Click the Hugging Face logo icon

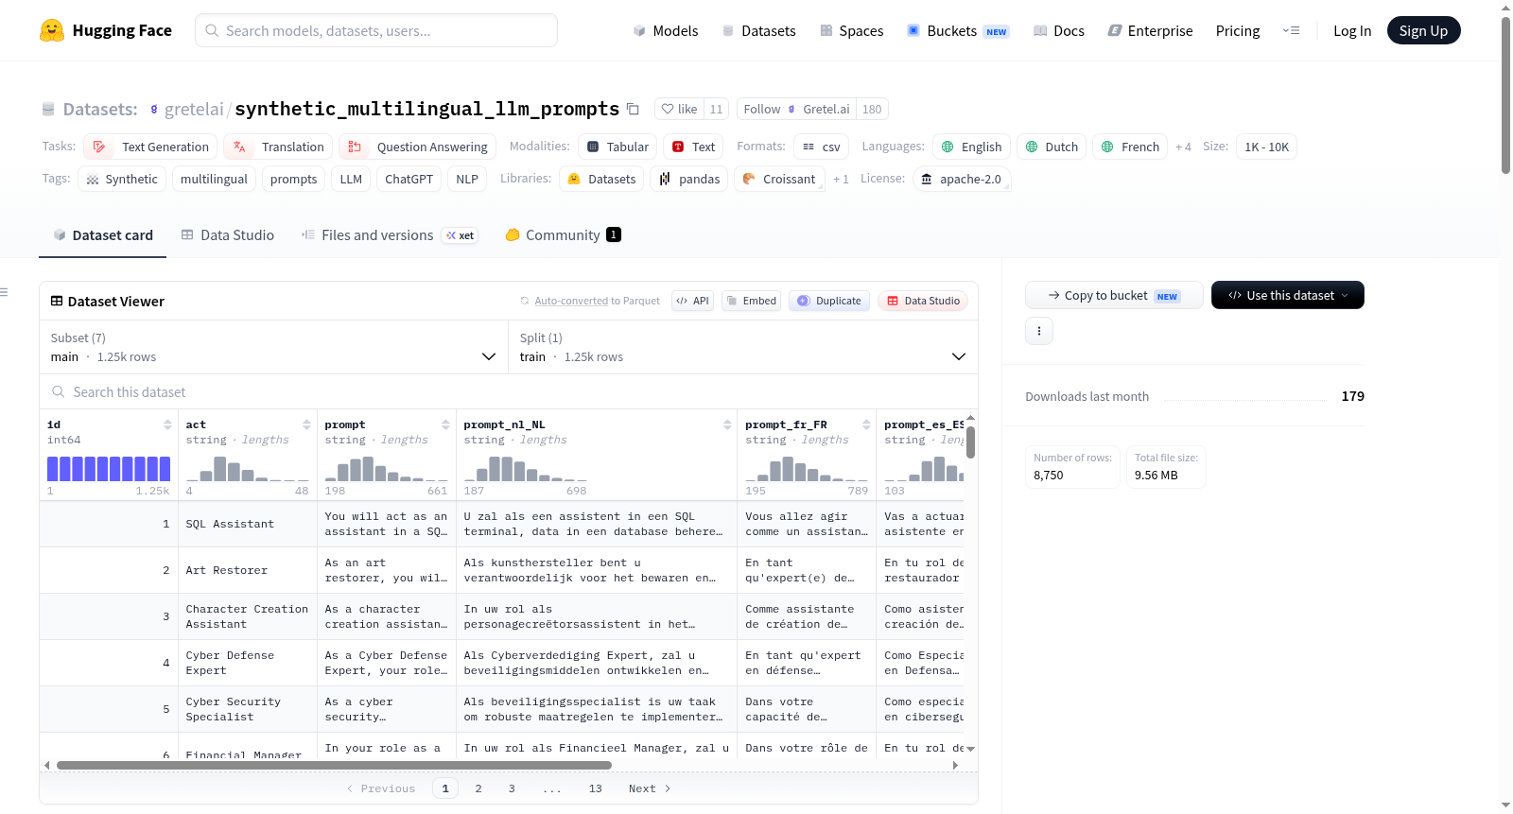click(52, 30)
